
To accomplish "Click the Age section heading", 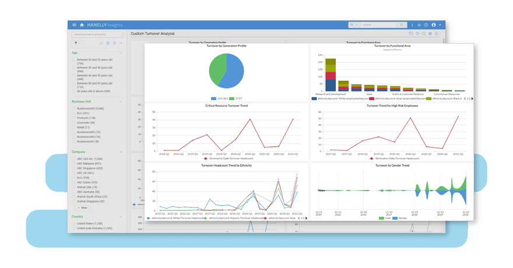I will click(75, 52).
